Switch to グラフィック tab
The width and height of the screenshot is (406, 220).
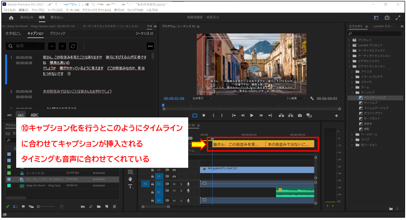[57, 33]
